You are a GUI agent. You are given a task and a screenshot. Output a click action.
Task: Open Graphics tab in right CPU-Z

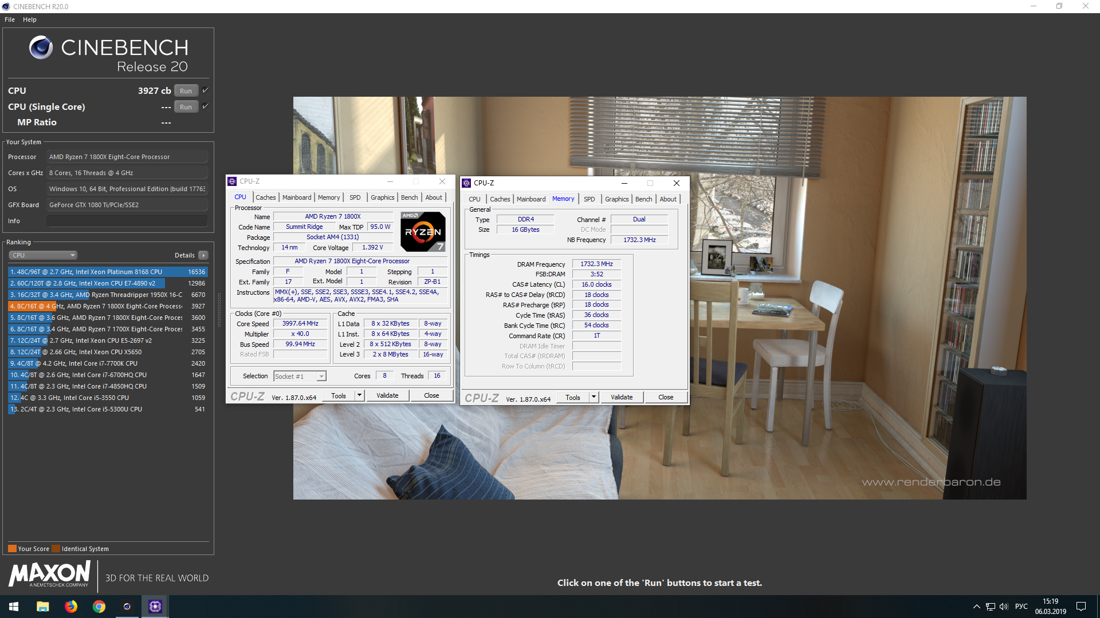[616, 199]
